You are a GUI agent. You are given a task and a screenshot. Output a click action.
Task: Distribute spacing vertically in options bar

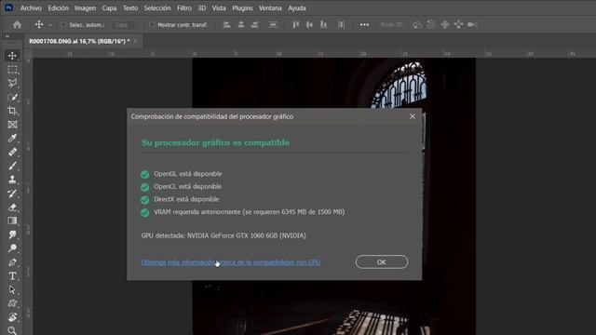[273, 25]
